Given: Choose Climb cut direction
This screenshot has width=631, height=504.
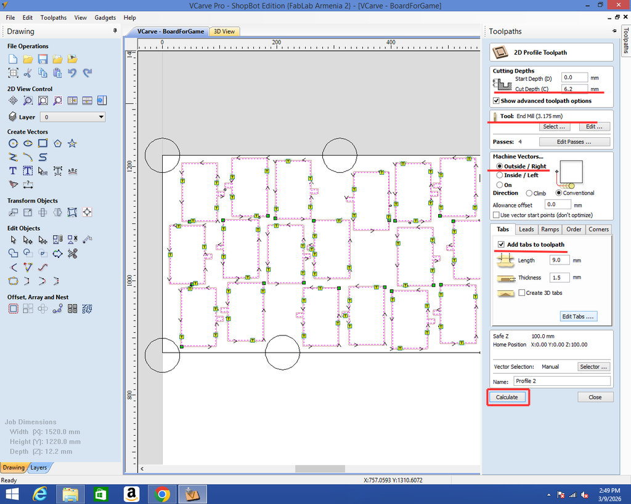Looking at the screenshot, I should point(529,193).
